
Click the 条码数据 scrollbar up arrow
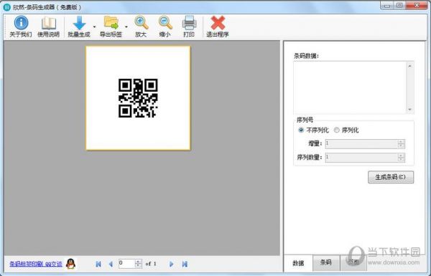410,66
